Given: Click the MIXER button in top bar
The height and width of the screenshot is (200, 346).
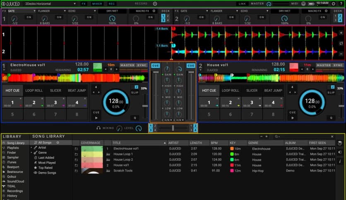Looking at the screenshot, I should click(97, 4).
